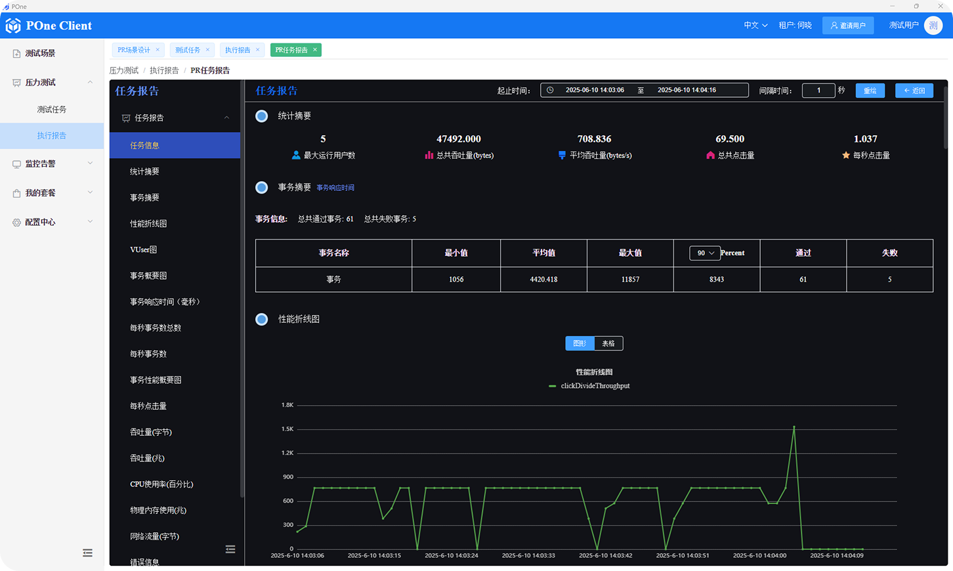This screenshot has height=571, width=953.
Task: Switch to the 表格 table view
Action: point(608,343)
